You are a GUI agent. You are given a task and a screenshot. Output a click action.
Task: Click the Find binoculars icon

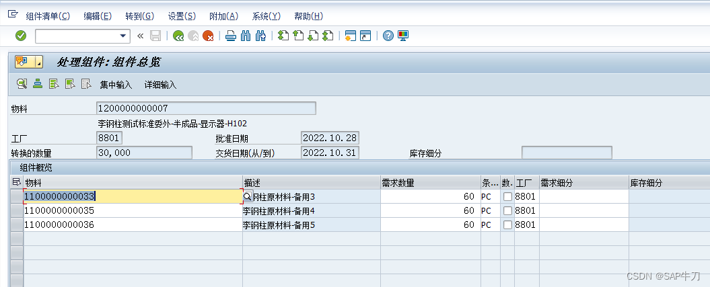point(246,36)
